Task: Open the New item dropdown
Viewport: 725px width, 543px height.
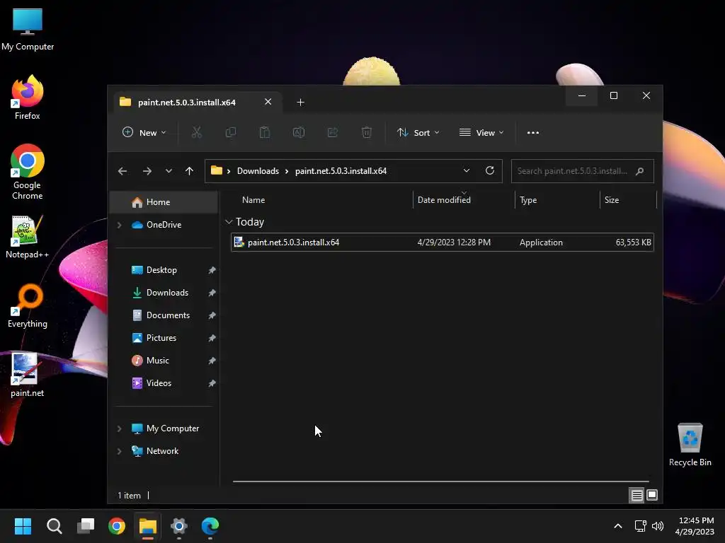Action: [144, 133]
